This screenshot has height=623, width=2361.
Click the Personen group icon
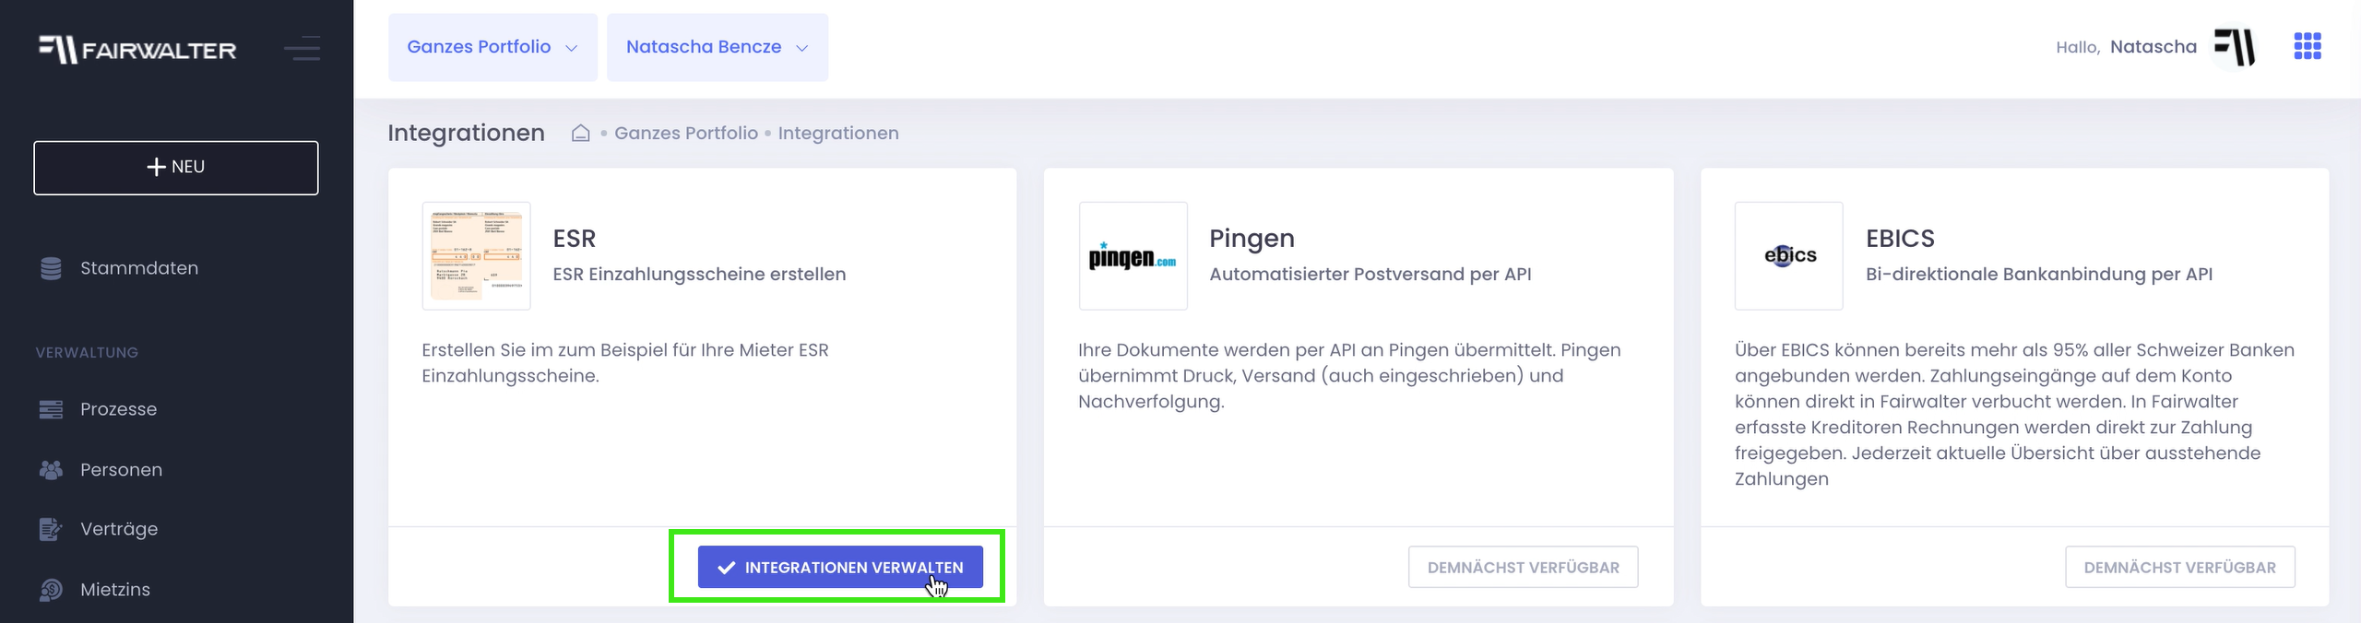coord(51,470)
